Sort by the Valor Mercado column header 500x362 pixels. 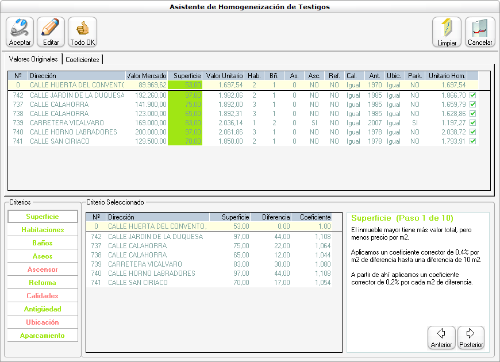point(147,76)
